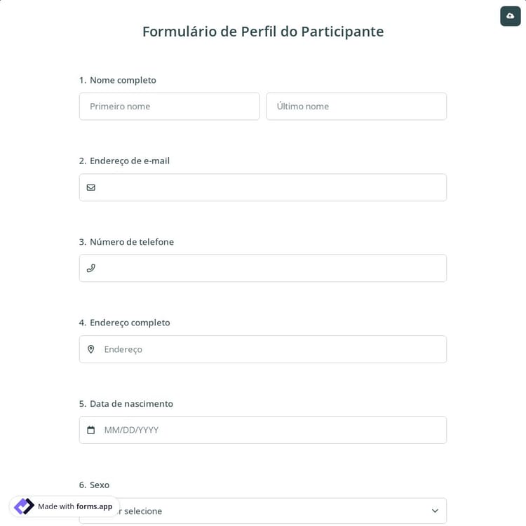Click the Nome completo question label
Image resolution: width=526 pixels, height=526 pixels.
123,80
